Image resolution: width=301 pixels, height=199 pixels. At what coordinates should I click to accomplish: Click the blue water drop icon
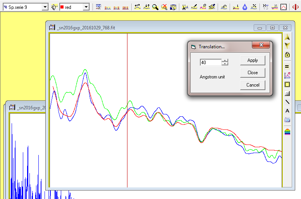pyautogui.click(x=245, y=7)
